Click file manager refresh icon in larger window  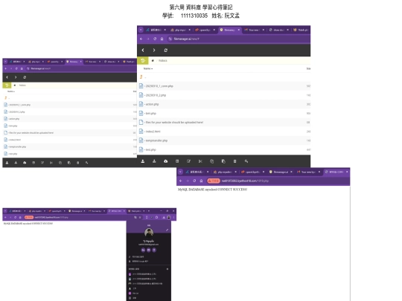(x=165, y=51)
